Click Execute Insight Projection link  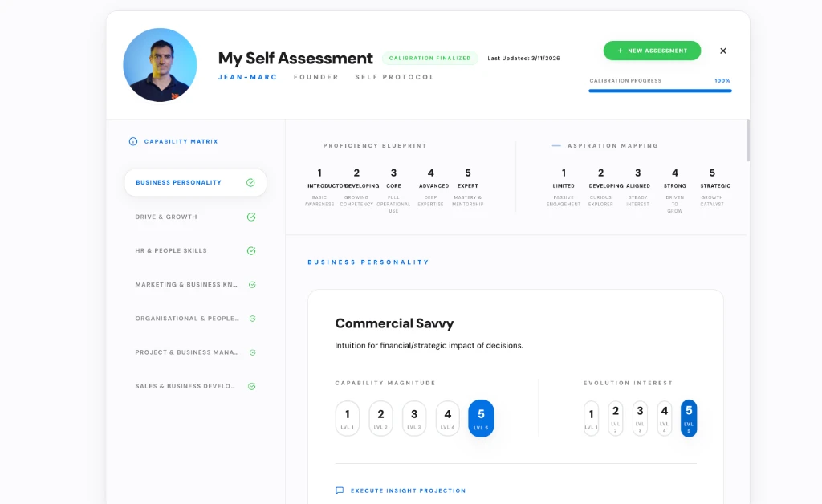click(x=408, y=491)
